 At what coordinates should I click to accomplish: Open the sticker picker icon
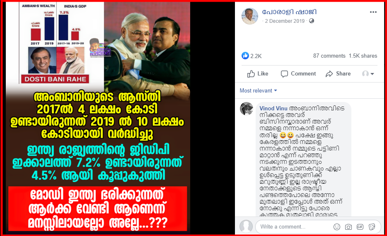[x=372, y=227]
